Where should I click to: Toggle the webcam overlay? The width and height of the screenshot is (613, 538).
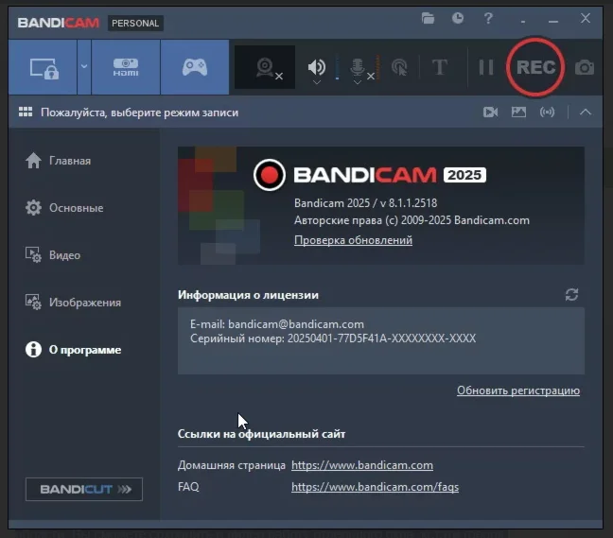[268, 68]
